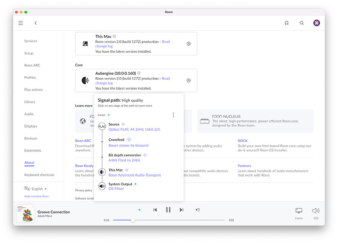Click the Roon Nucleus card
The width and height of the screenshot is (338, 243).
[x=255, y=121]
